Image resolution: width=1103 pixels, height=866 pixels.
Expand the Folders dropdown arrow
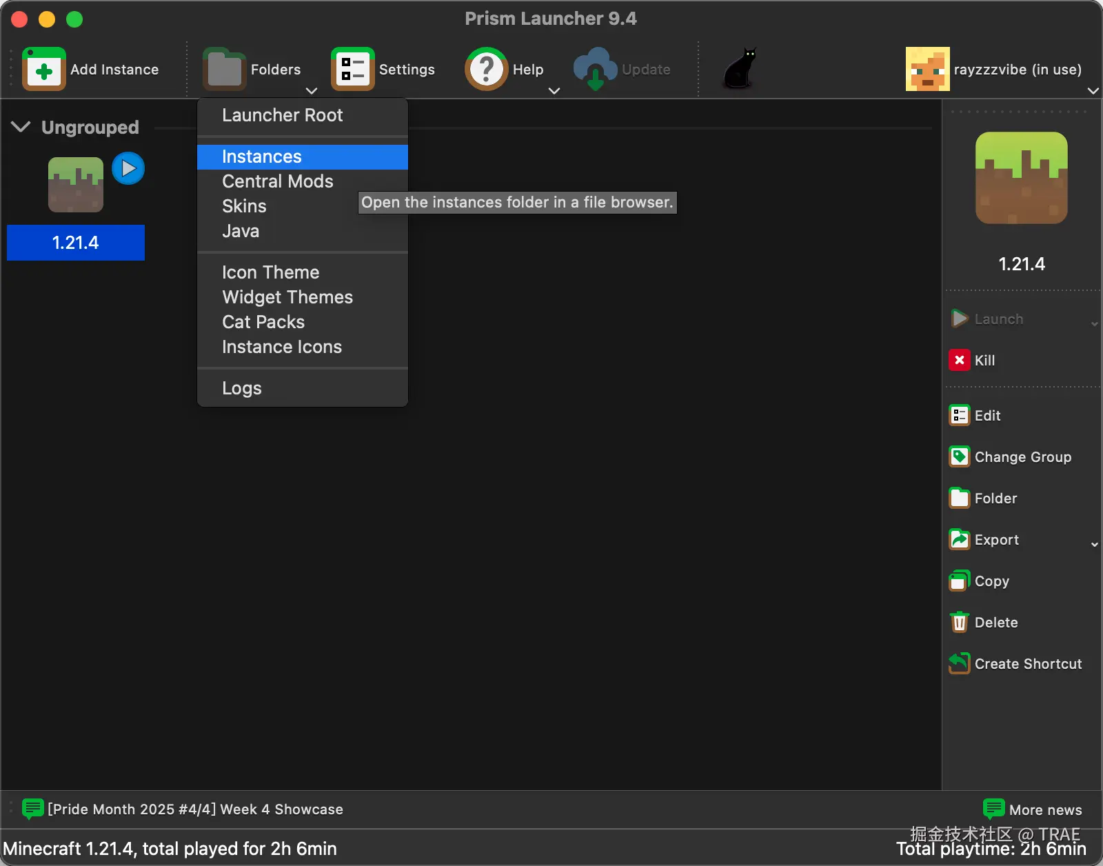pos(312,90)
